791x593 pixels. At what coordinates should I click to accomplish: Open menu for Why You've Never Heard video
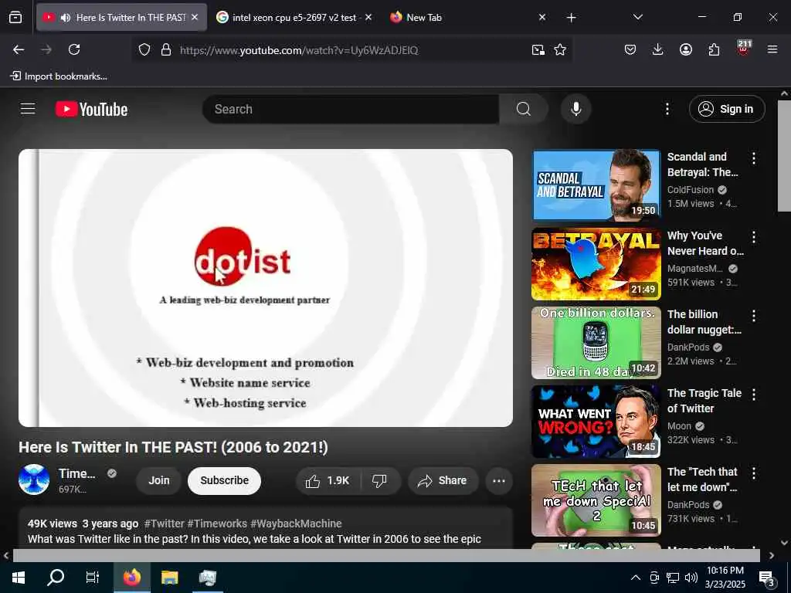tap(754, 237)
